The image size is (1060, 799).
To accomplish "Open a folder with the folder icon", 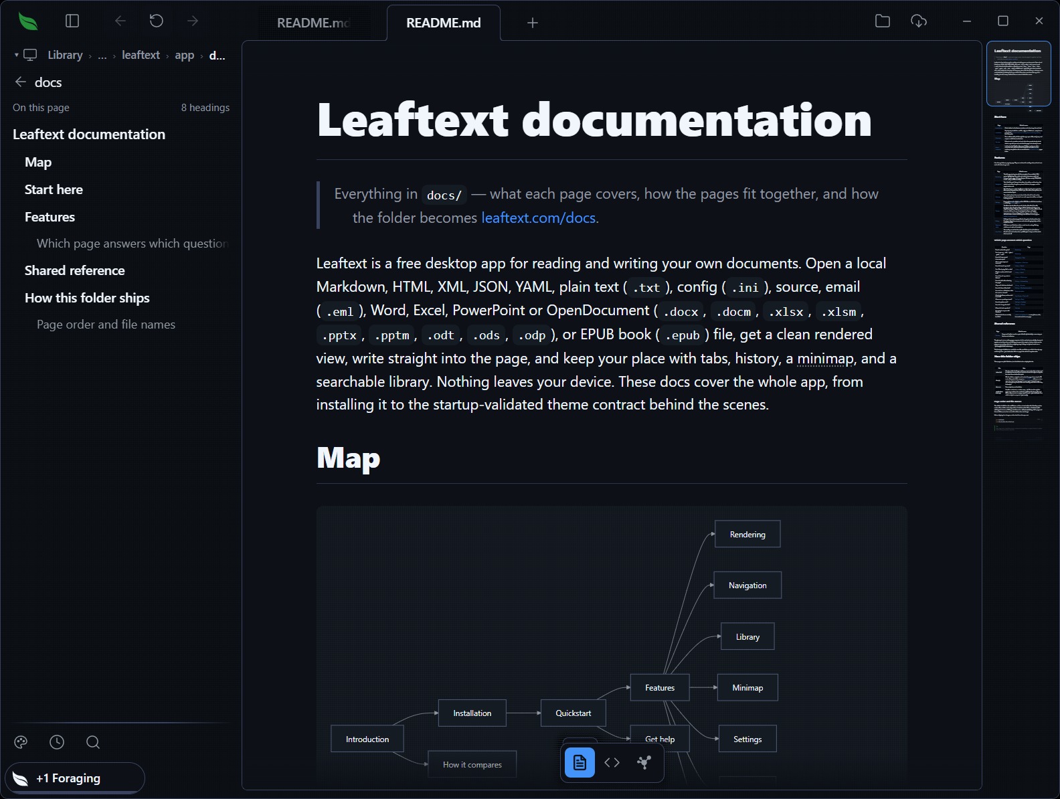I will pos(883,21).
